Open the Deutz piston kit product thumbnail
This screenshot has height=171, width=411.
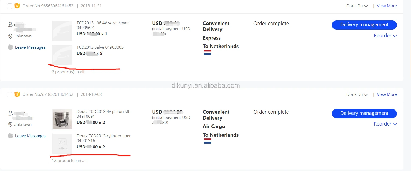(x=62, y=119)
